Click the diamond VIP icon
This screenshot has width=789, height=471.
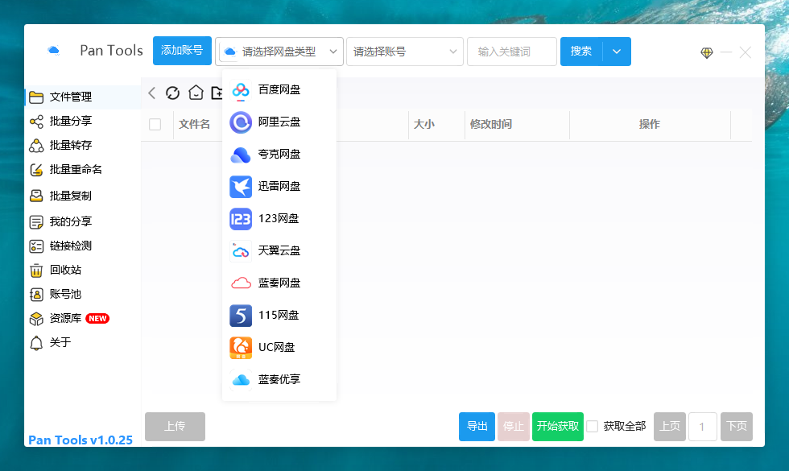[x=707, y=52]
